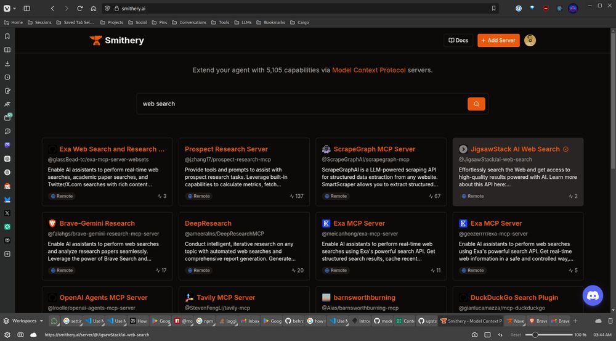Select the Smithery - Model Context tab
Viewport: 616px width, 341px height.
pos(471,321)
